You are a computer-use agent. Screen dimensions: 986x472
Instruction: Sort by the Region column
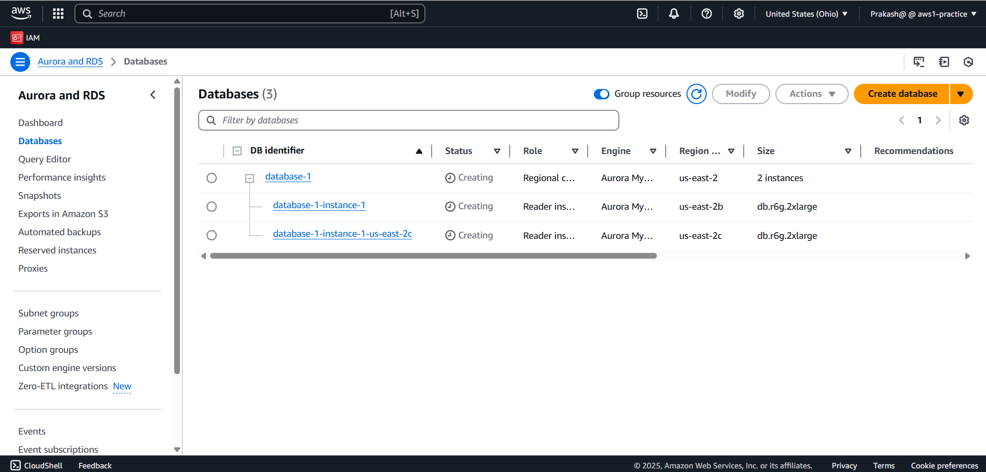(731, 151)
